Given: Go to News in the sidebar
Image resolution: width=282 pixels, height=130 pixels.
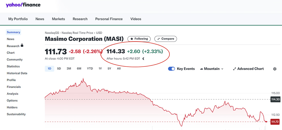Looking at the screenshot, I should coord(11,39).
